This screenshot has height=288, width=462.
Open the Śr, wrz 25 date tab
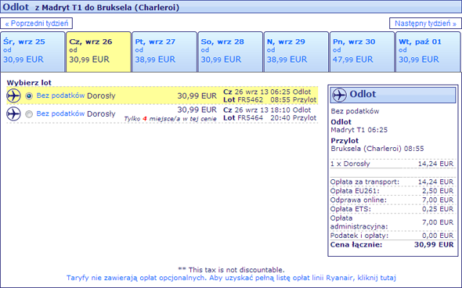(33, 52)
